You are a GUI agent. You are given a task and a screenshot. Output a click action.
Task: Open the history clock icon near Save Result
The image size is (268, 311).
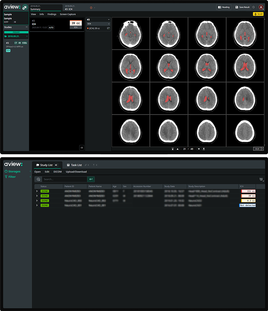pos(254,7)
